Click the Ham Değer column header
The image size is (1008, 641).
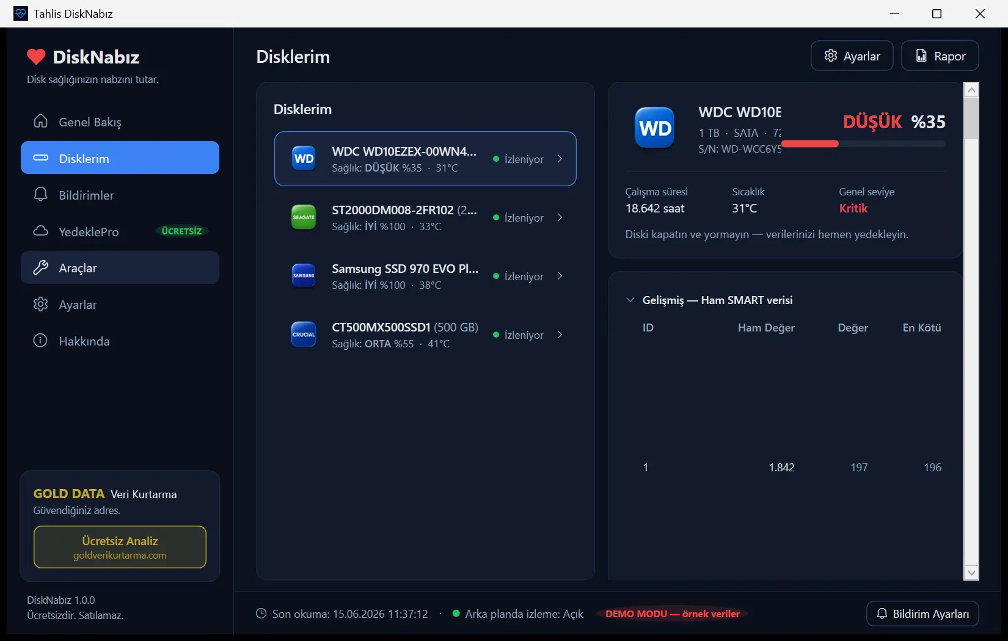coord(766,328)
